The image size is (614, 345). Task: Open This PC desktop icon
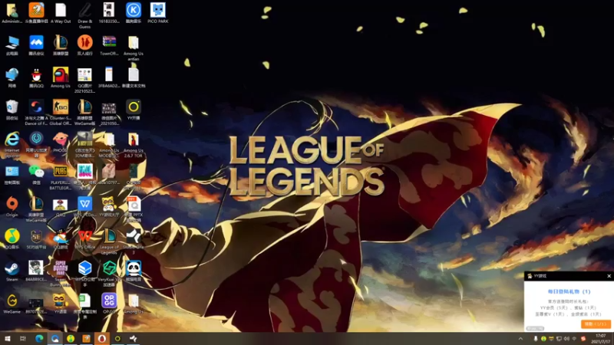(x=12, y=42)
